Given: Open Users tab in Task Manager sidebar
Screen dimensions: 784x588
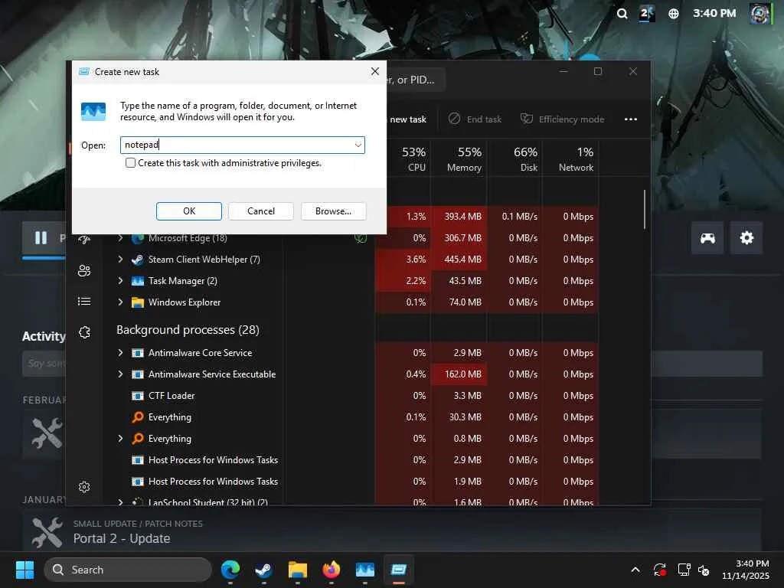Looking at the screenshot, I should coord(84,270).
